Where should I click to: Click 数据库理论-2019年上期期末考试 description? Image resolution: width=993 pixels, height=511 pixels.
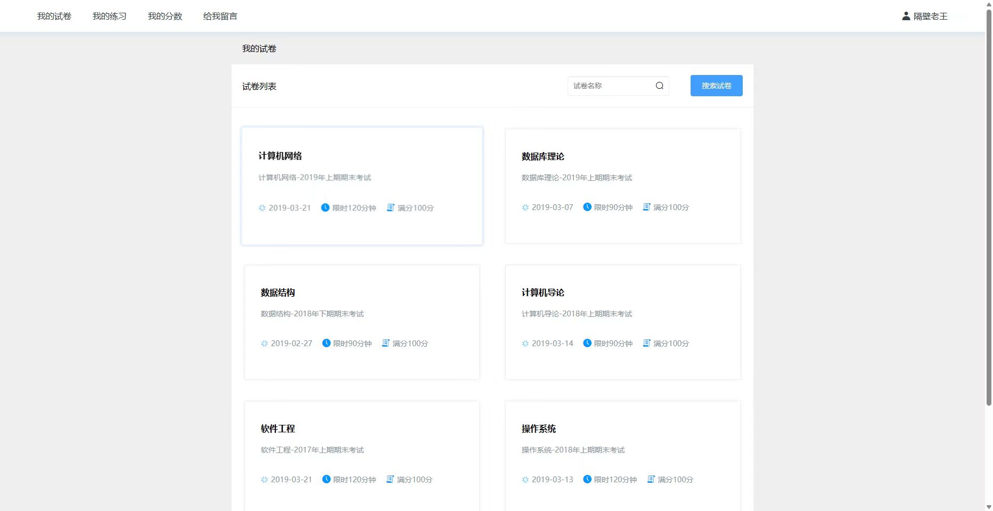tap(577, 178)
